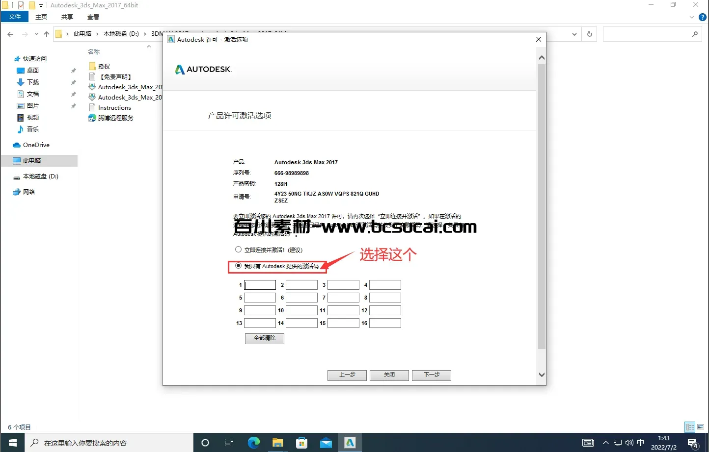Open the 文件 tab in File Explorer
The width and height of the screenshot is (709, 452).
point(15,17)
